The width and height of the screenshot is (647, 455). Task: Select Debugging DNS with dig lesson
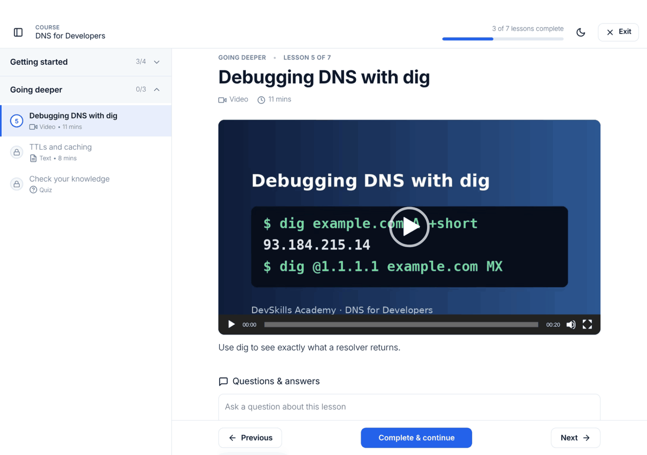pyautogui.click(x=86, y=121)
